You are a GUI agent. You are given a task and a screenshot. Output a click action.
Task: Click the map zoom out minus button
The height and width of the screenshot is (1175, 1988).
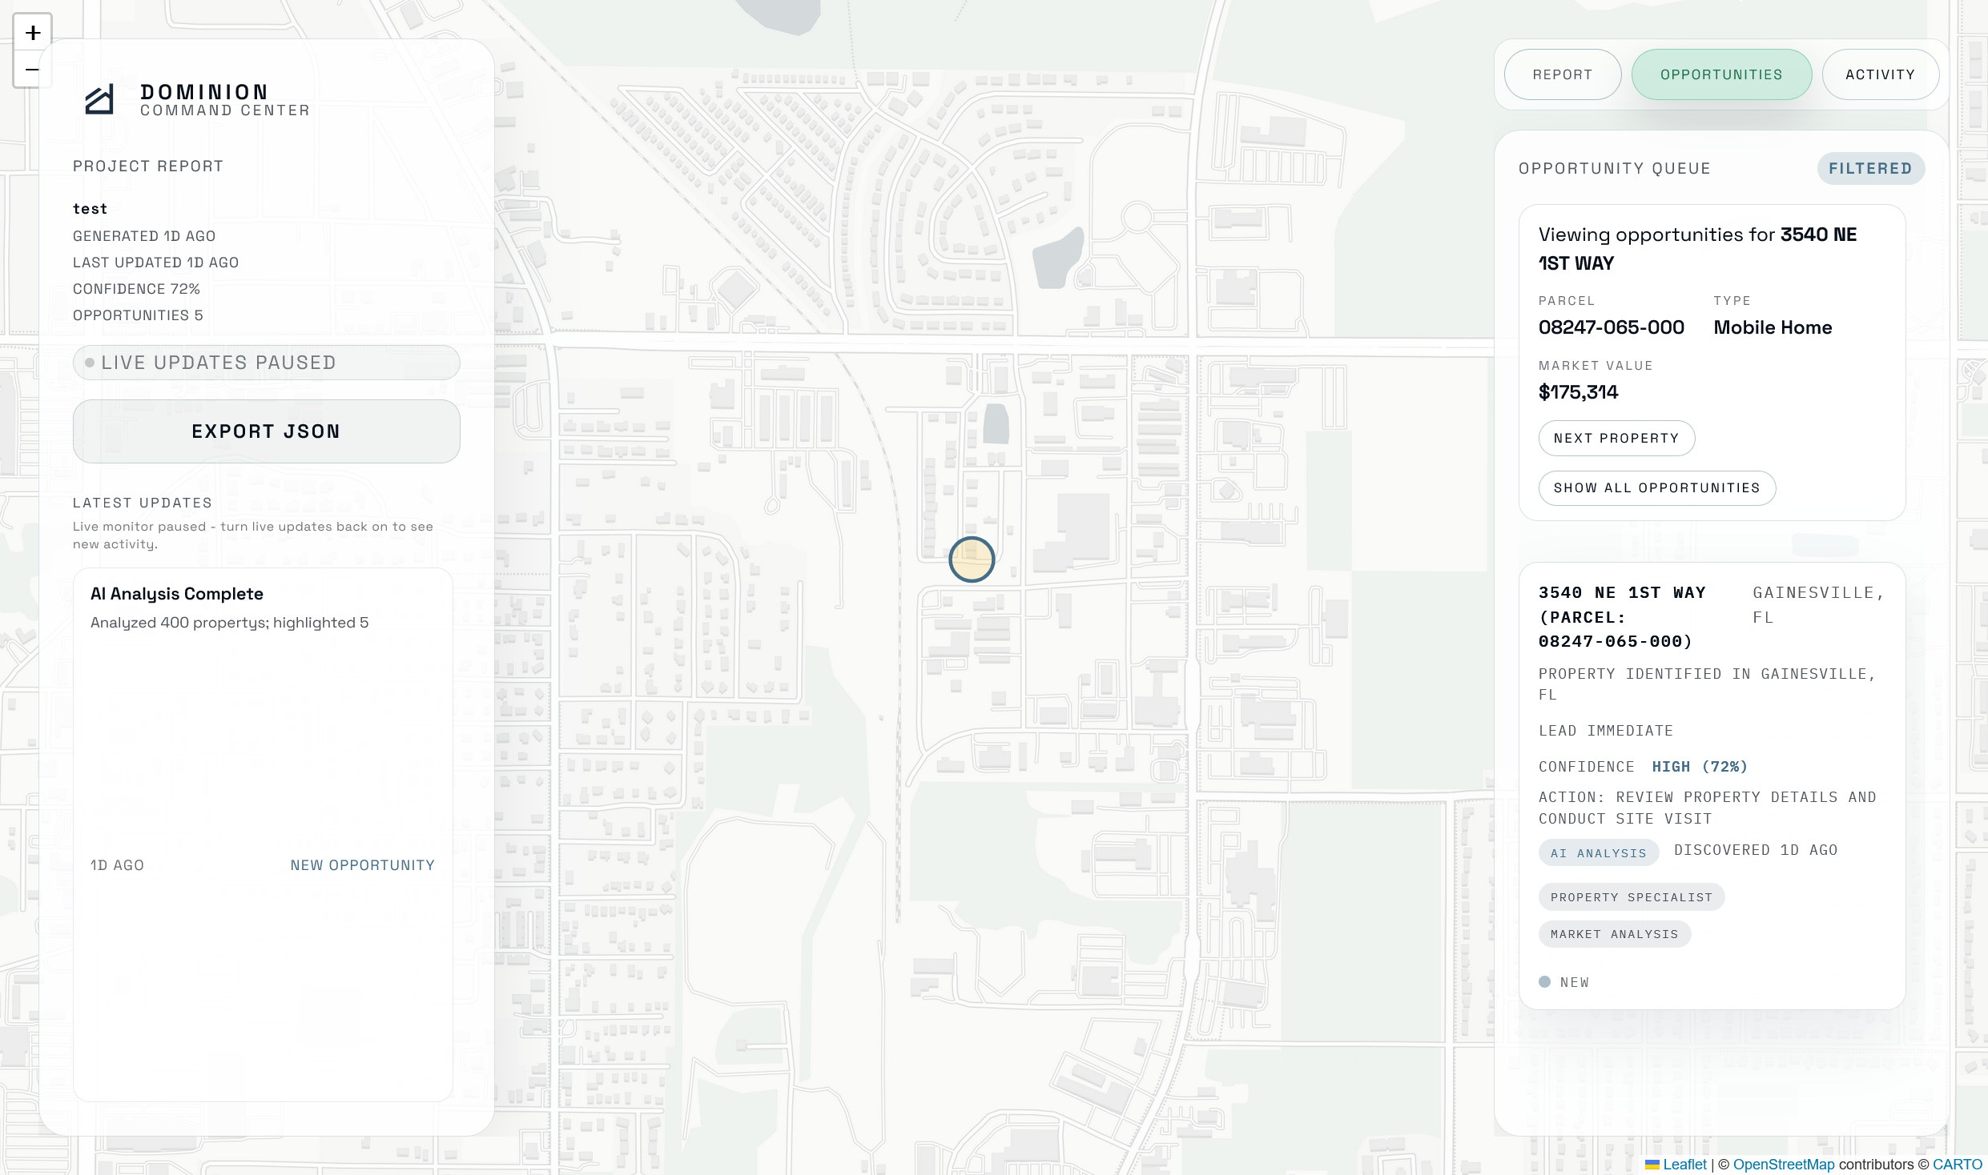coord(32,70)
